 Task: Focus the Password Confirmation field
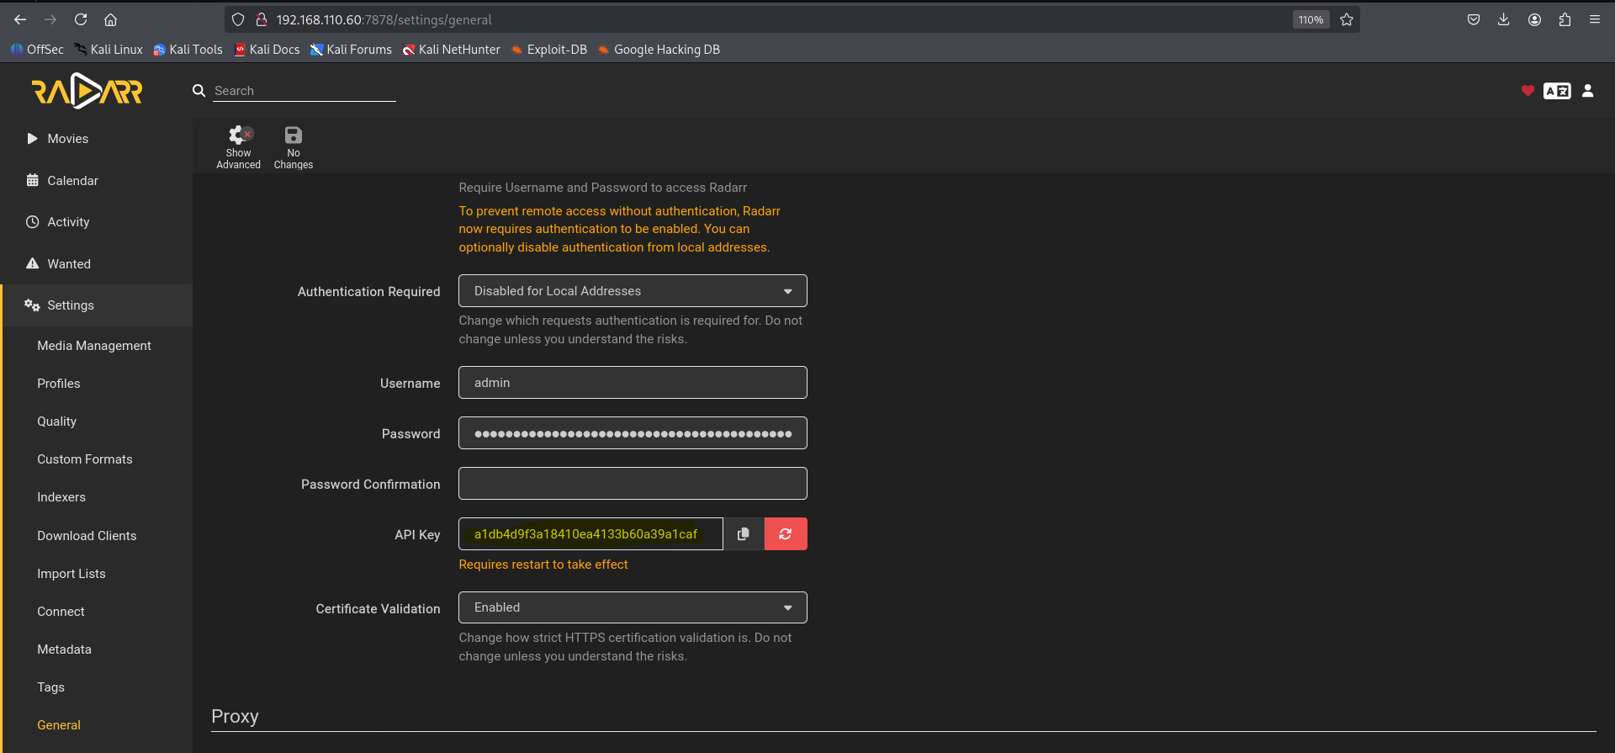633,484
